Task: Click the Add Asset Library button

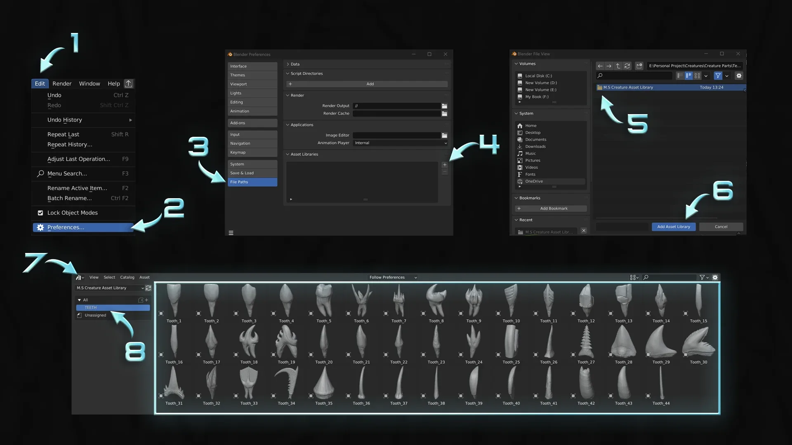Action: pyautogui.click(x=674, y=227)
